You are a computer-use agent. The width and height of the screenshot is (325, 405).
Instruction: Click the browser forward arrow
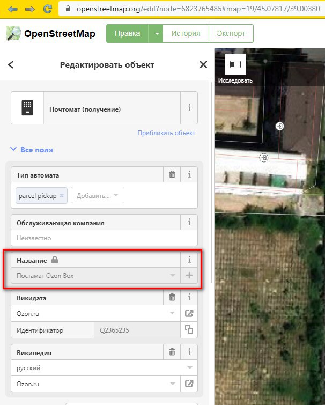click(30, 10)
